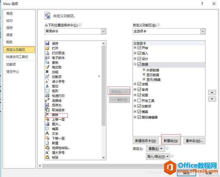Screen dimensions: 220x177
Task: Select the 椭圆 ellipse shape icon
Action: 47,129
